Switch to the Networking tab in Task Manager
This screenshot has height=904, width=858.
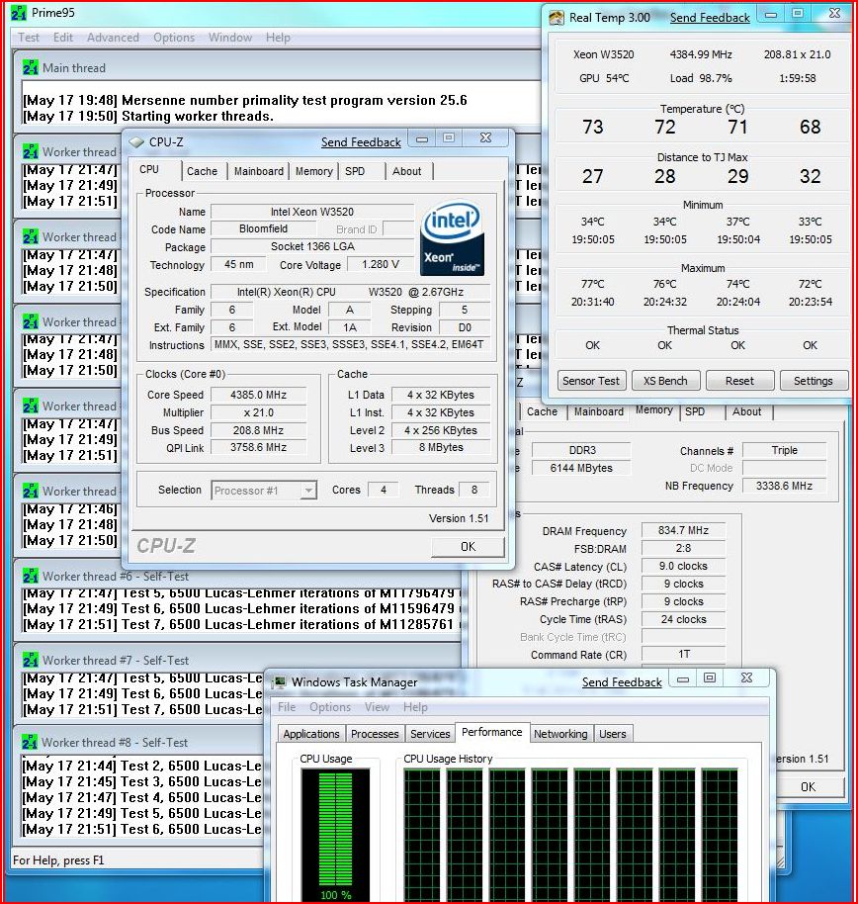pyautogui.click(x=560, y=734)
